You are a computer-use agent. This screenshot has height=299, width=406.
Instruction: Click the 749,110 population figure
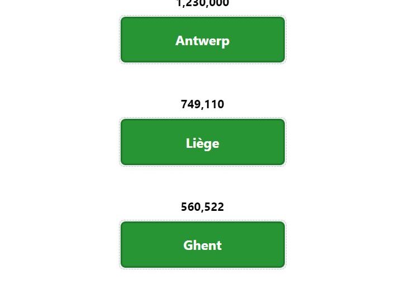(203, 104)
